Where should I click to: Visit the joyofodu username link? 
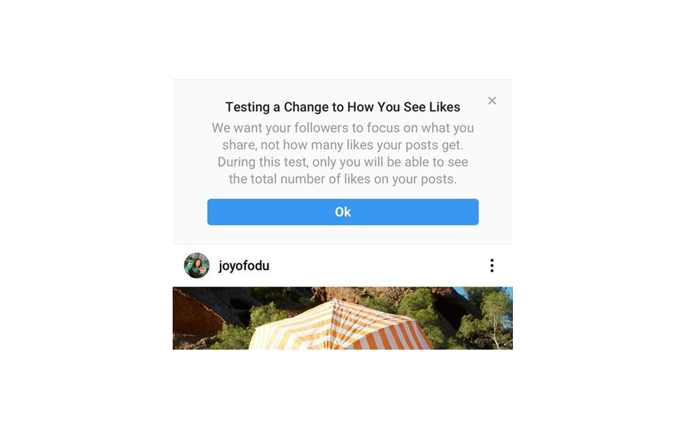244,266
